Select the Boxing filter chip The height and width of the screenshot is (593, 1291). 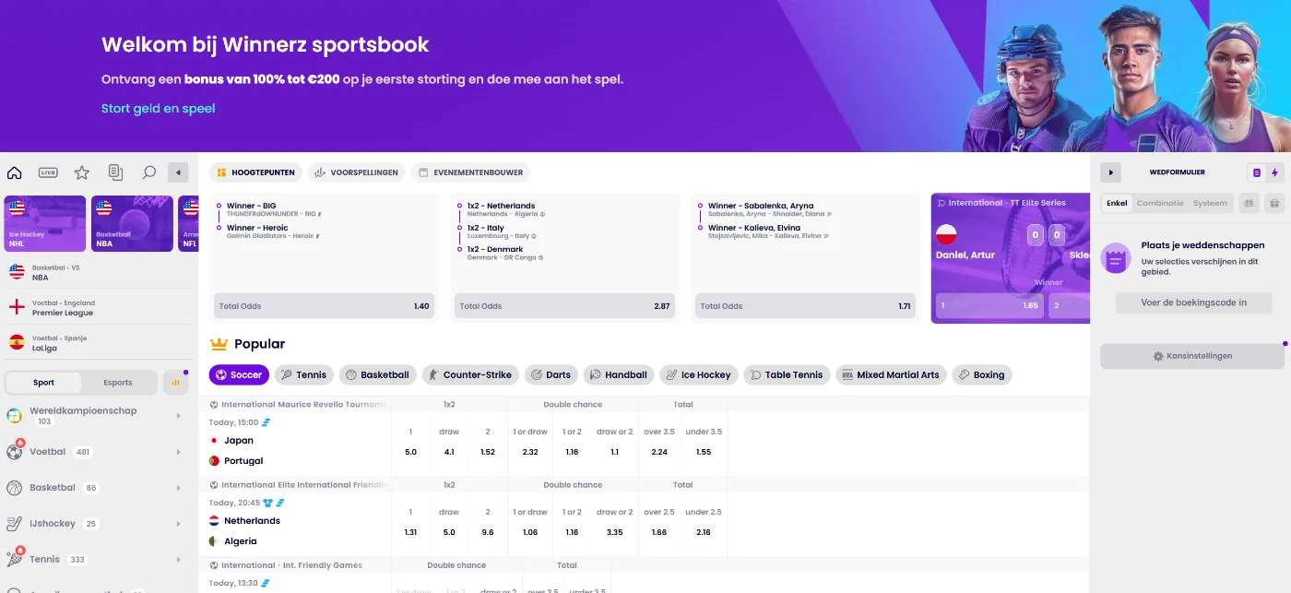[x=982, y=374]
